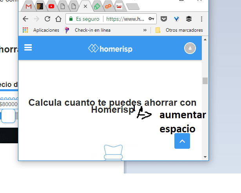Open the tab with brown portrait icon
The width and height of the screenshot is (241, 193).
40,6
